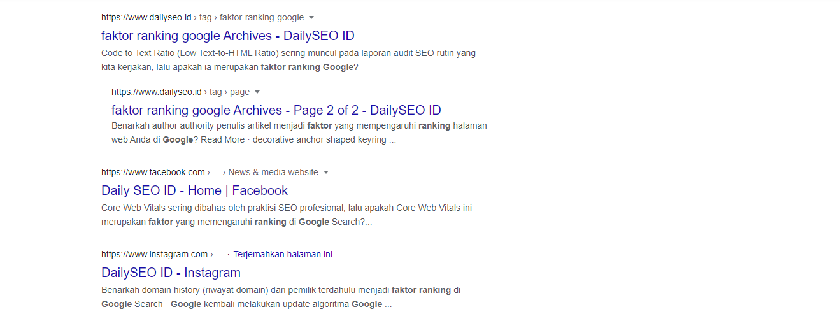Open the 'DailySEO ID - Instagram' result

click(171, 273)
